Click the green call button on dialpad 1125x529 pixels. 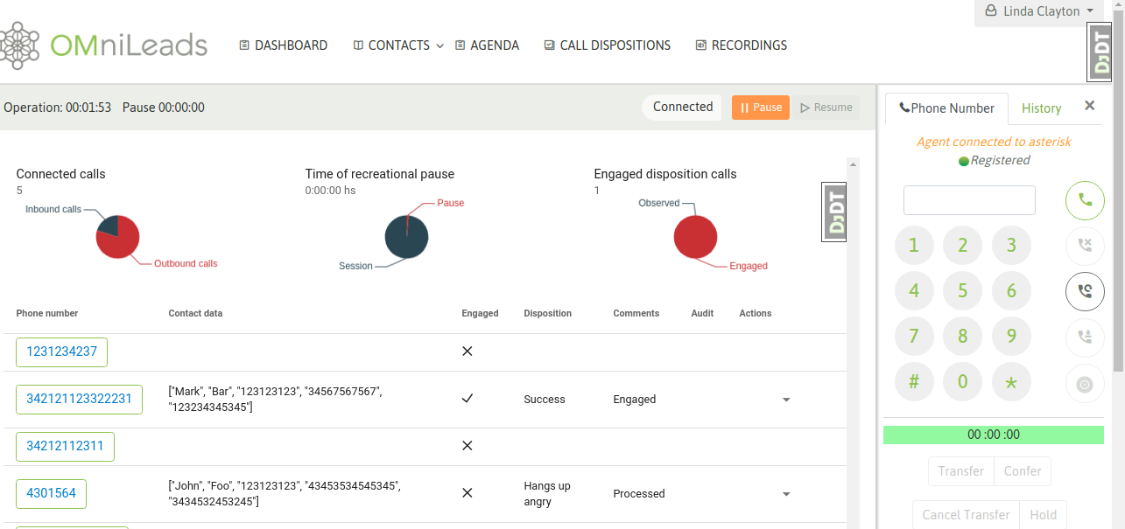click(x=1085, y=200)
